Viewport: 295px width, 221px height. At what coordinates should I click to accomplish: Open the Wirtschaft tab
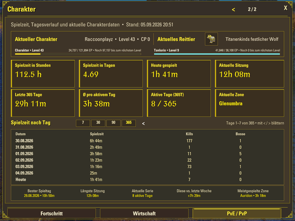tap(144, 213)
